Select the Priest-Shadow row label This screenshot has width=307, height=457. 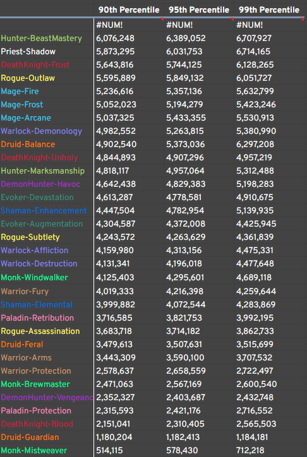28,52
